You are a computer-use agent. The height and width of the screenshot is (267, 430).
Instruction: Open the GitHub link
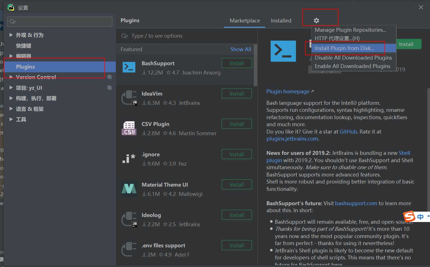348,132
